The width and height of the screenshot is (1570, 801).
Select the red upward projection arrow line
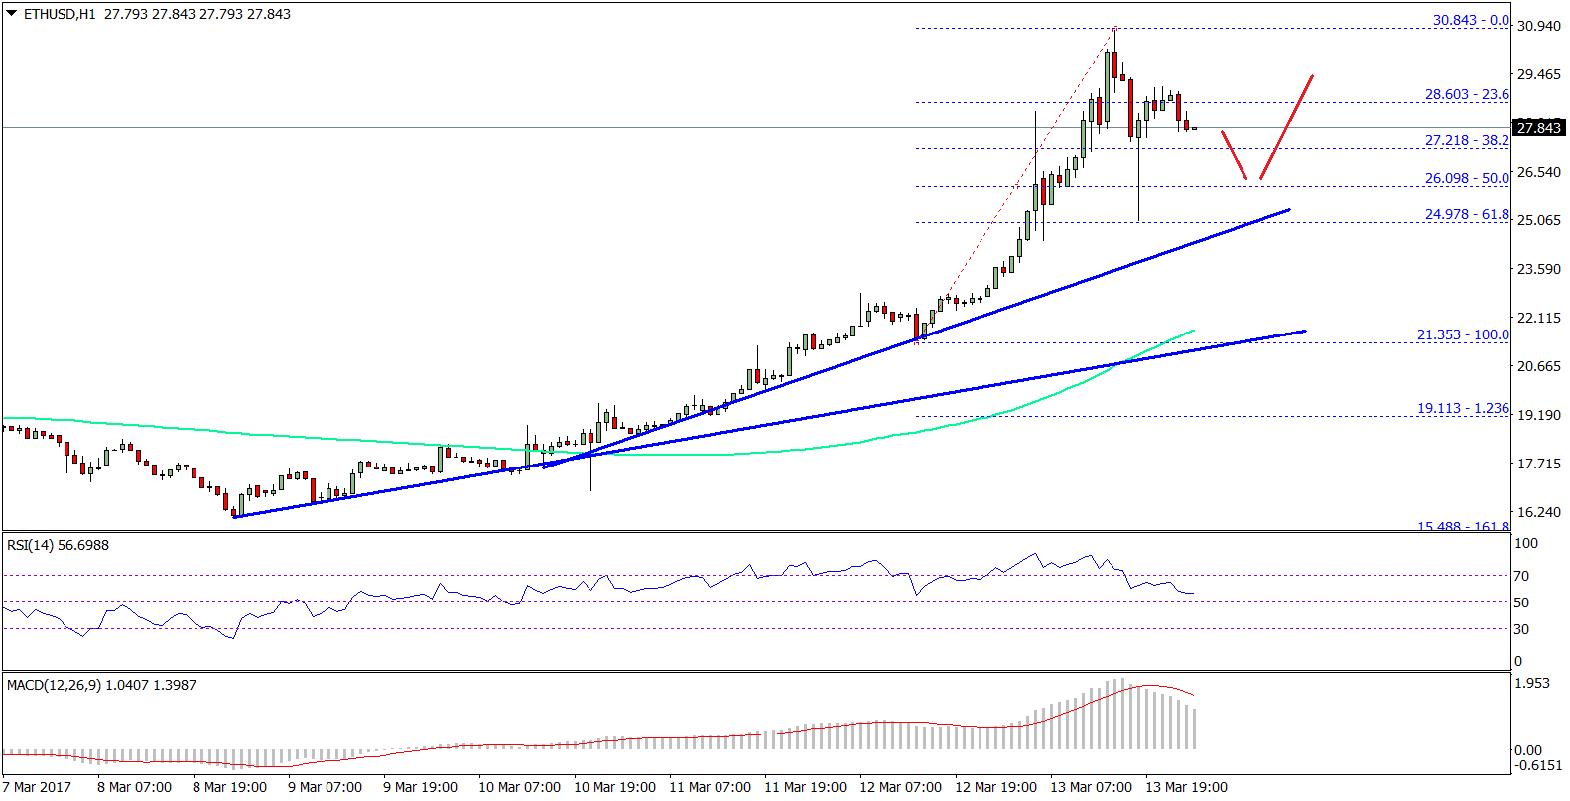pyautogui.click(x=1287, y=126)
